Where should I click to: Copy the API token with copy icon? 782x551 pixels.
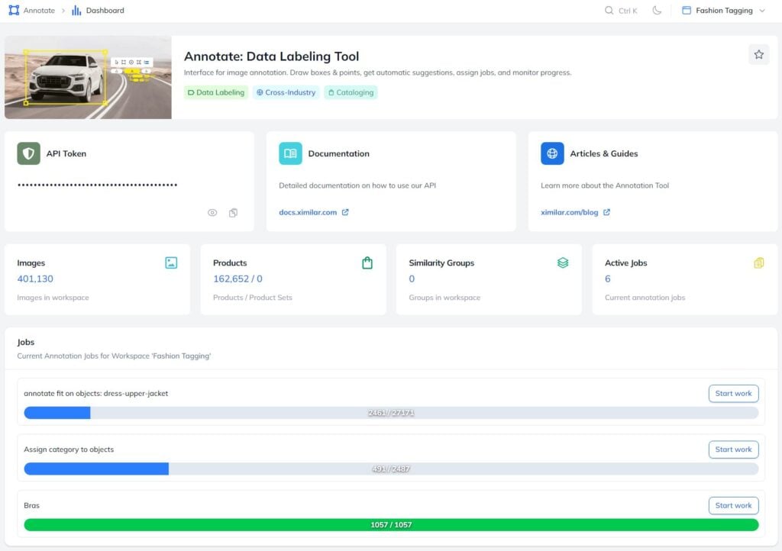(x=233, y=213)
